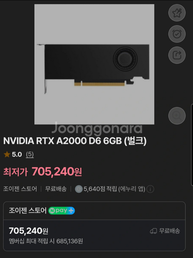This screenshot has width=193, height=258.
Task: Click the vertical scrollbar on right edge
Action: pyautogui.click(x=192, y=145)
